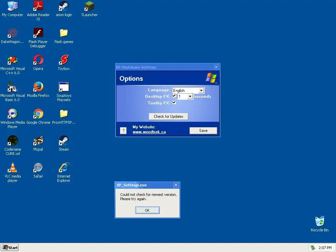Open Internet Explorer desktop icon

(64, 172)
